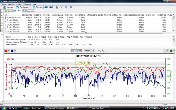This screenshot has height=110, width=176.
Task: Click the activity icon beside 08/02/2009 08:58:19
Action: click(x=6, y=18)
